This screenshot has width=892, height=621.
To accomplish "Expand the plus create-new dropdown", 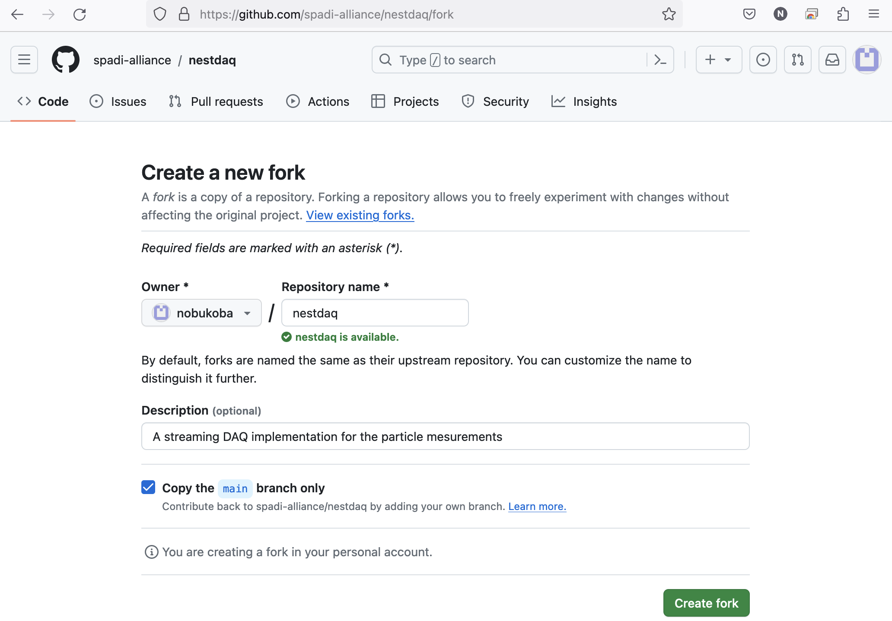I will [718, 60].
